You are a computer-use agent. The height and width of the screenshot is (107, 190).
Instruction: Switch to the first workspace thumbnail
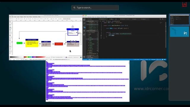[x=179, y=20]
